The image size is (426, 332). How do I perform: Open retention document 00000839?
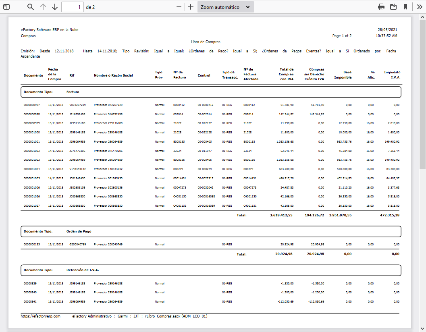click(30, 283)
